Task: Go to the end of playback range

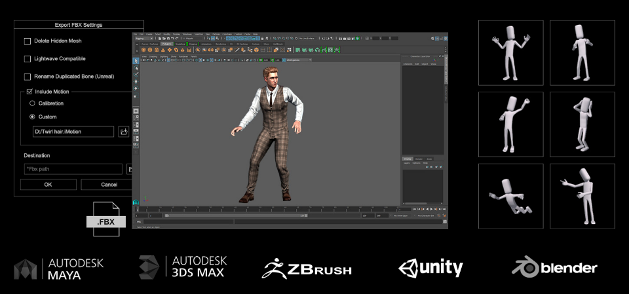Action: pos(444,209)
